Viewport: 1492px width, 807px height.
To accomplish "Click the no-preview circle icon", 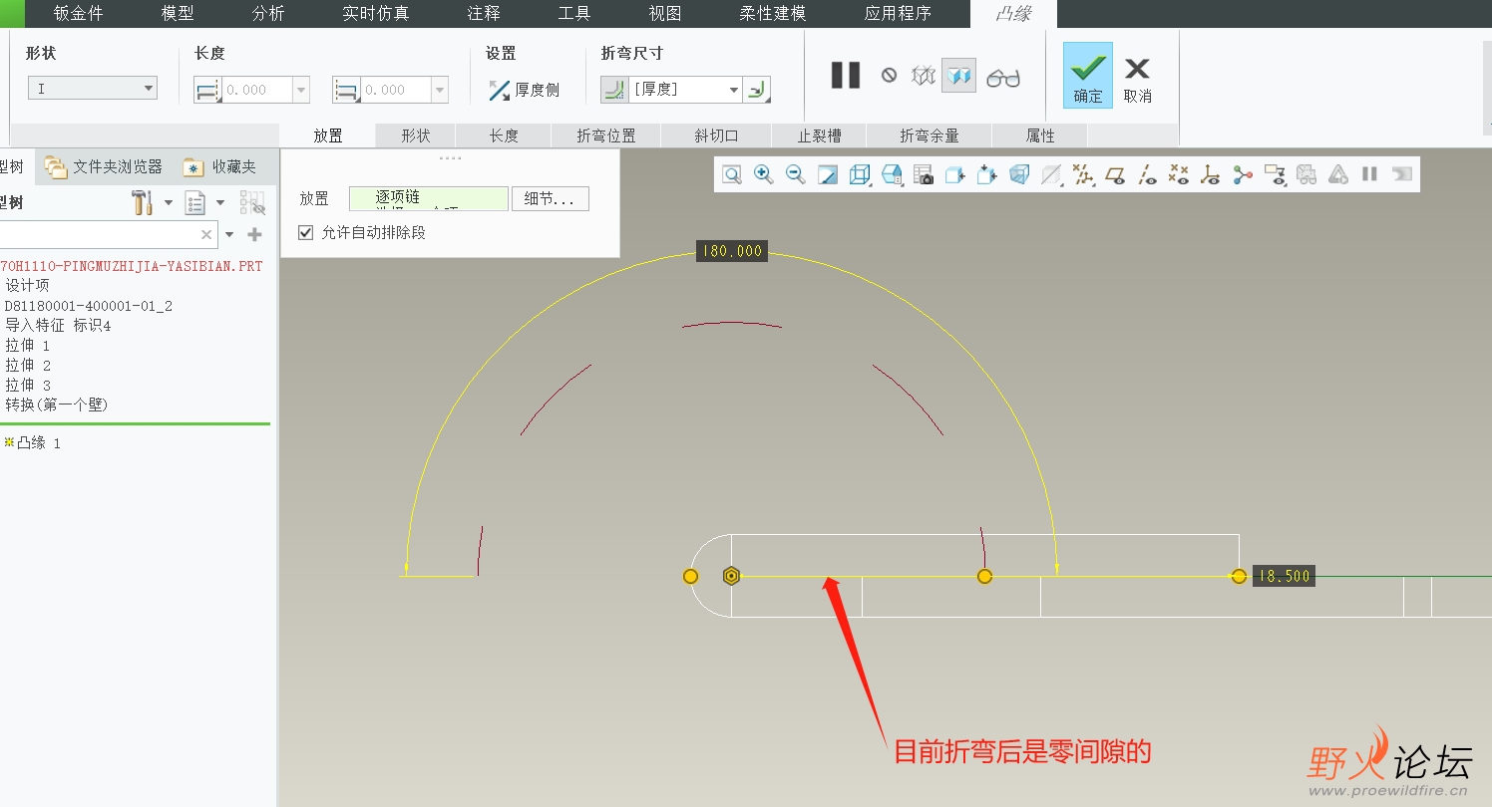I will (x=889, y=75).
